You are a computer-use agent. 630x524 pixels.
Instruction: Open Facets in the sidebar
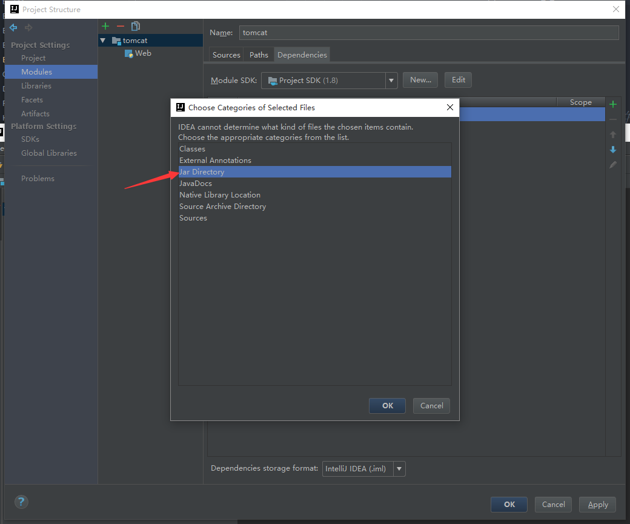coord(32,100)
